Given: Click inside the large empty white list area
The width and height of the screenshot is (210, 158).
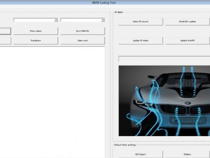Looking at the screenshot, I should tap(52, 99).
